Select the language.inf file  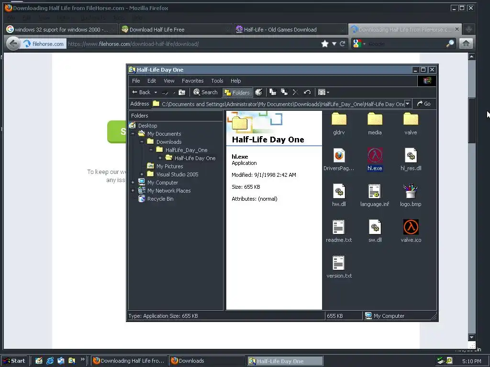375,195
